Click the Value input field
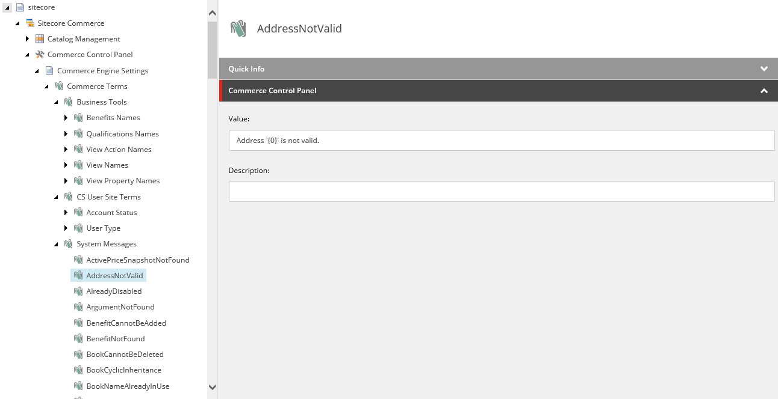 click(x=502, y=140)
